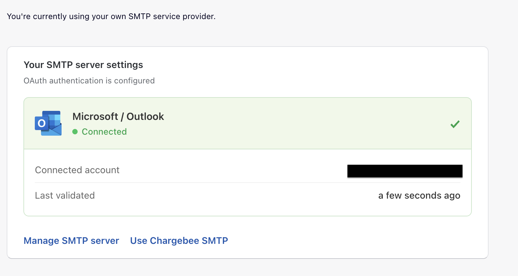Click the redacted Connected account field

405,171
